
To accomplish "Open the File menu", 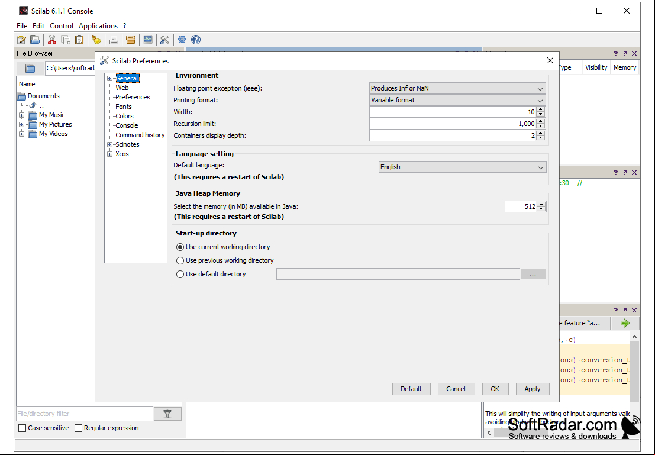I will [x=22, y=26].
